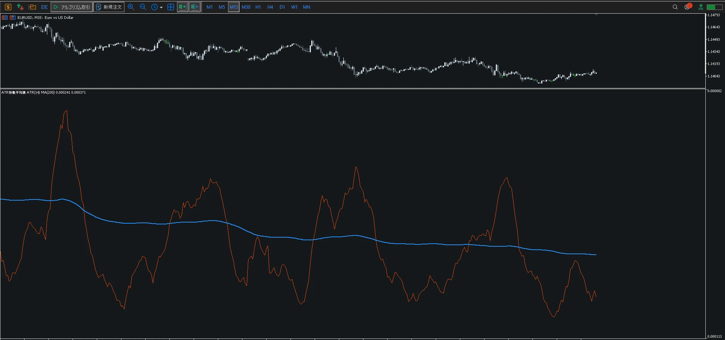
Task: Click the tile windows grid icon
Action: pyautogui.click(x=171, y=7)
